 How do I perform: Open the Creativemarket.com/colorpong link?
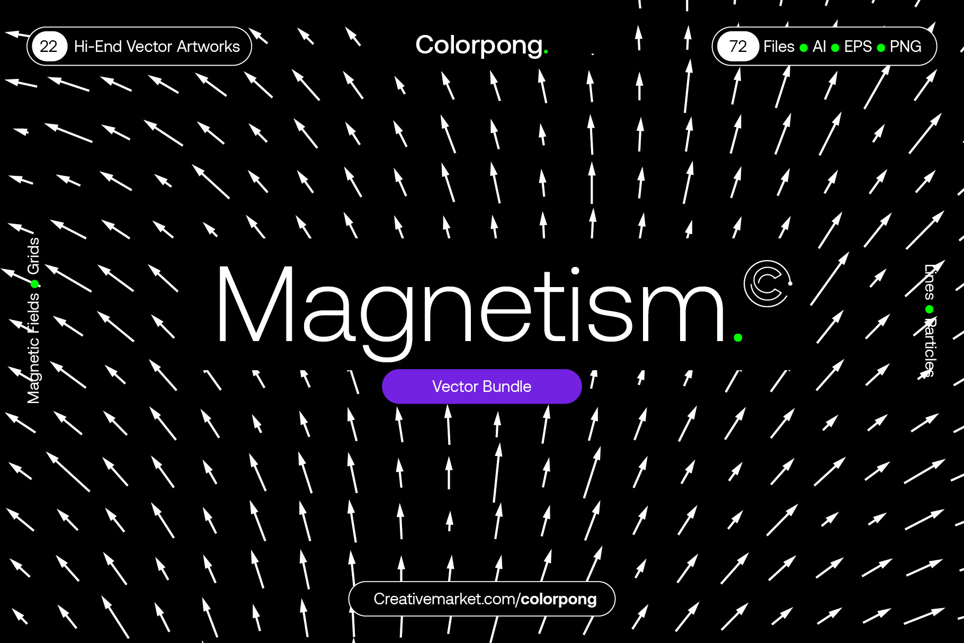[485, 599]
